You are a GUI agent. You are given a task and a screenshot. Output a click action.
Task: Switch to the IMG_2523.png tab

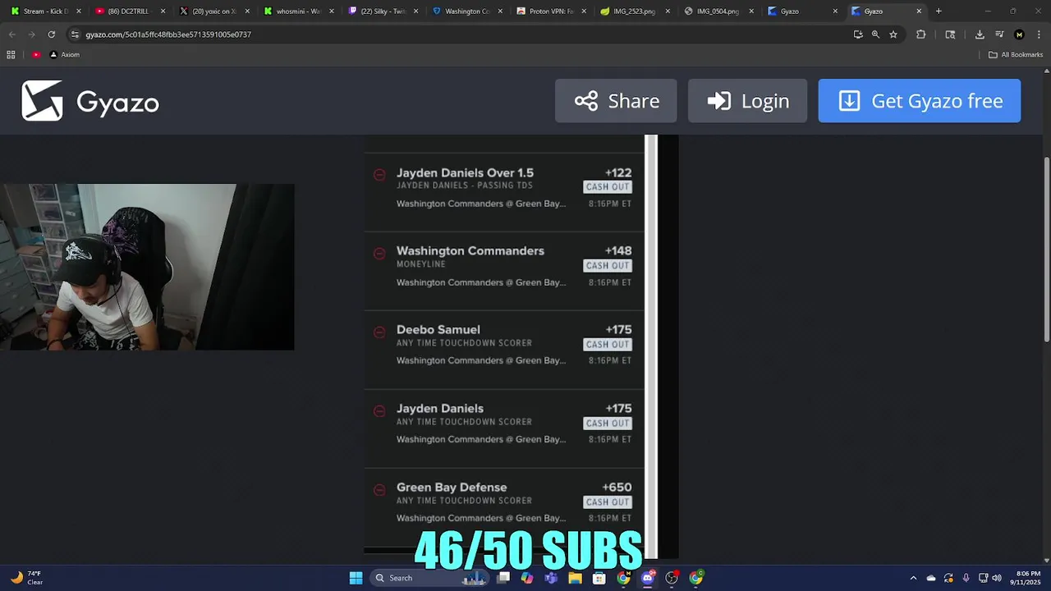click(634, 11)
